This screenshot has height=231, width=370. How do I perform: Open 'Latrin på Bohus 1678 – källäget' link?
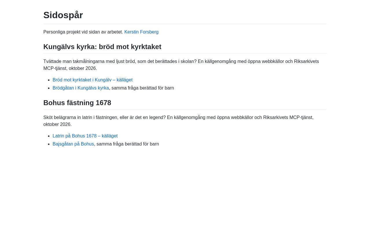pyautogui.click(x=85, y=136)
